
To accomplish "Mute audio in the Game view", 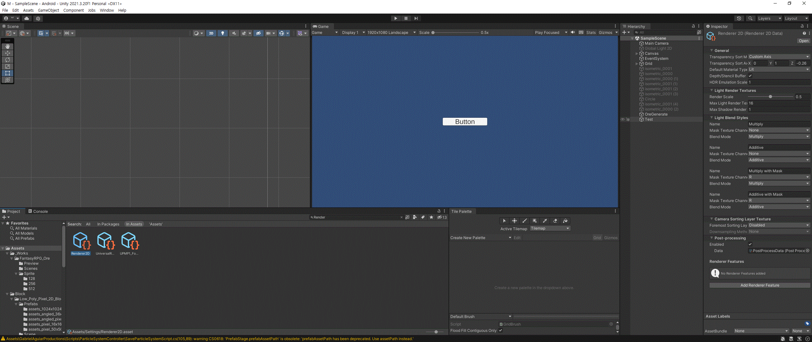I will (x=573, y=32).
